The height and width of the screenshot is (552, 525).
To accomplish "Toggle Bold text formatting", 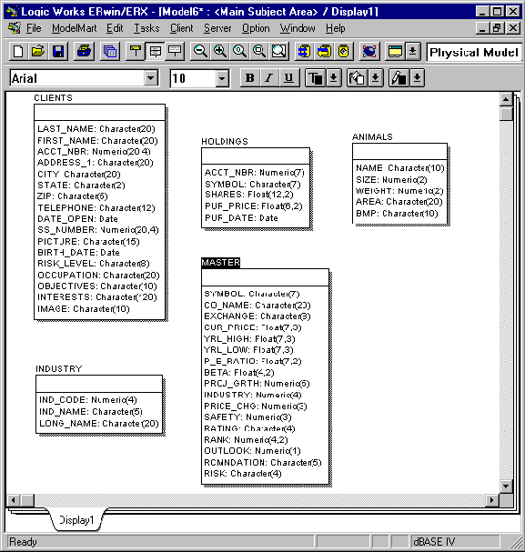I will [250, 78].
